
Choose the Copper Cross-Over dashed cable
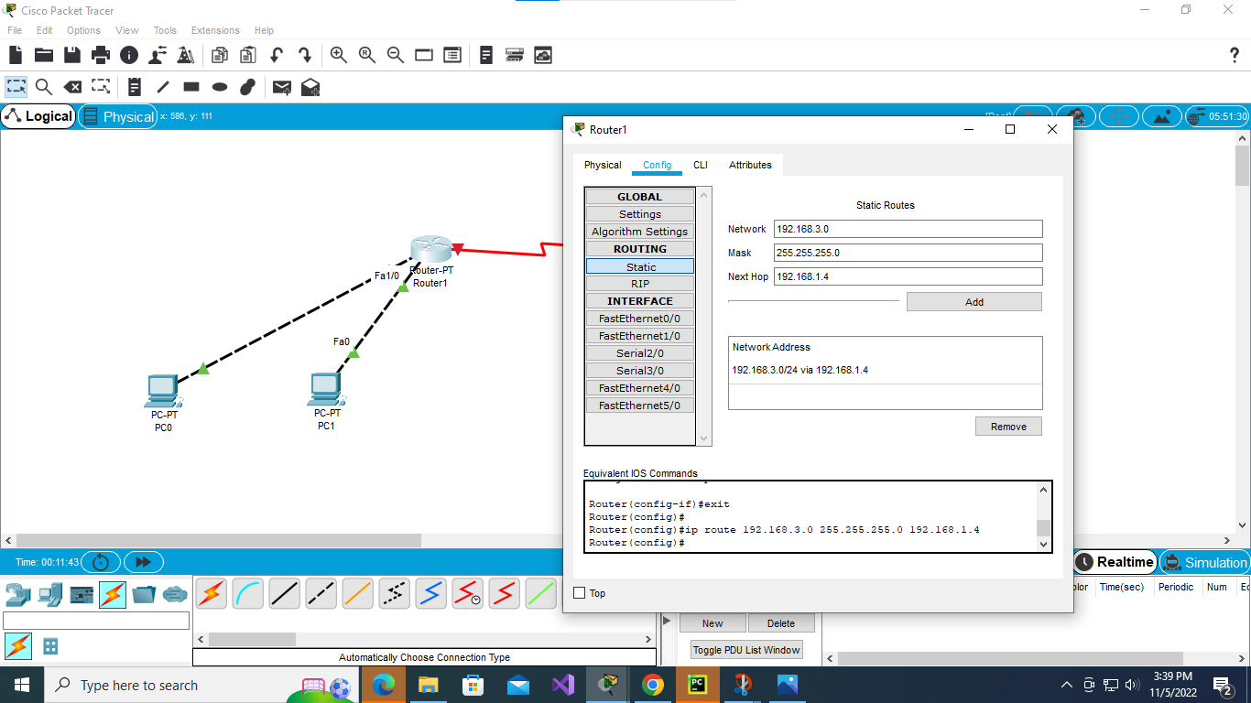(x=321, y=594)
